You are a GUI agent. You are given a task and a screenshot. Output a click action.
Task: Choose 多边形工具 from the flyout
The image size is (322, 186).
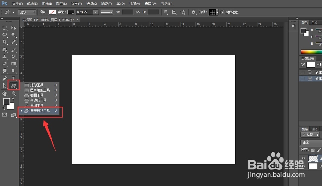(39, 100)
